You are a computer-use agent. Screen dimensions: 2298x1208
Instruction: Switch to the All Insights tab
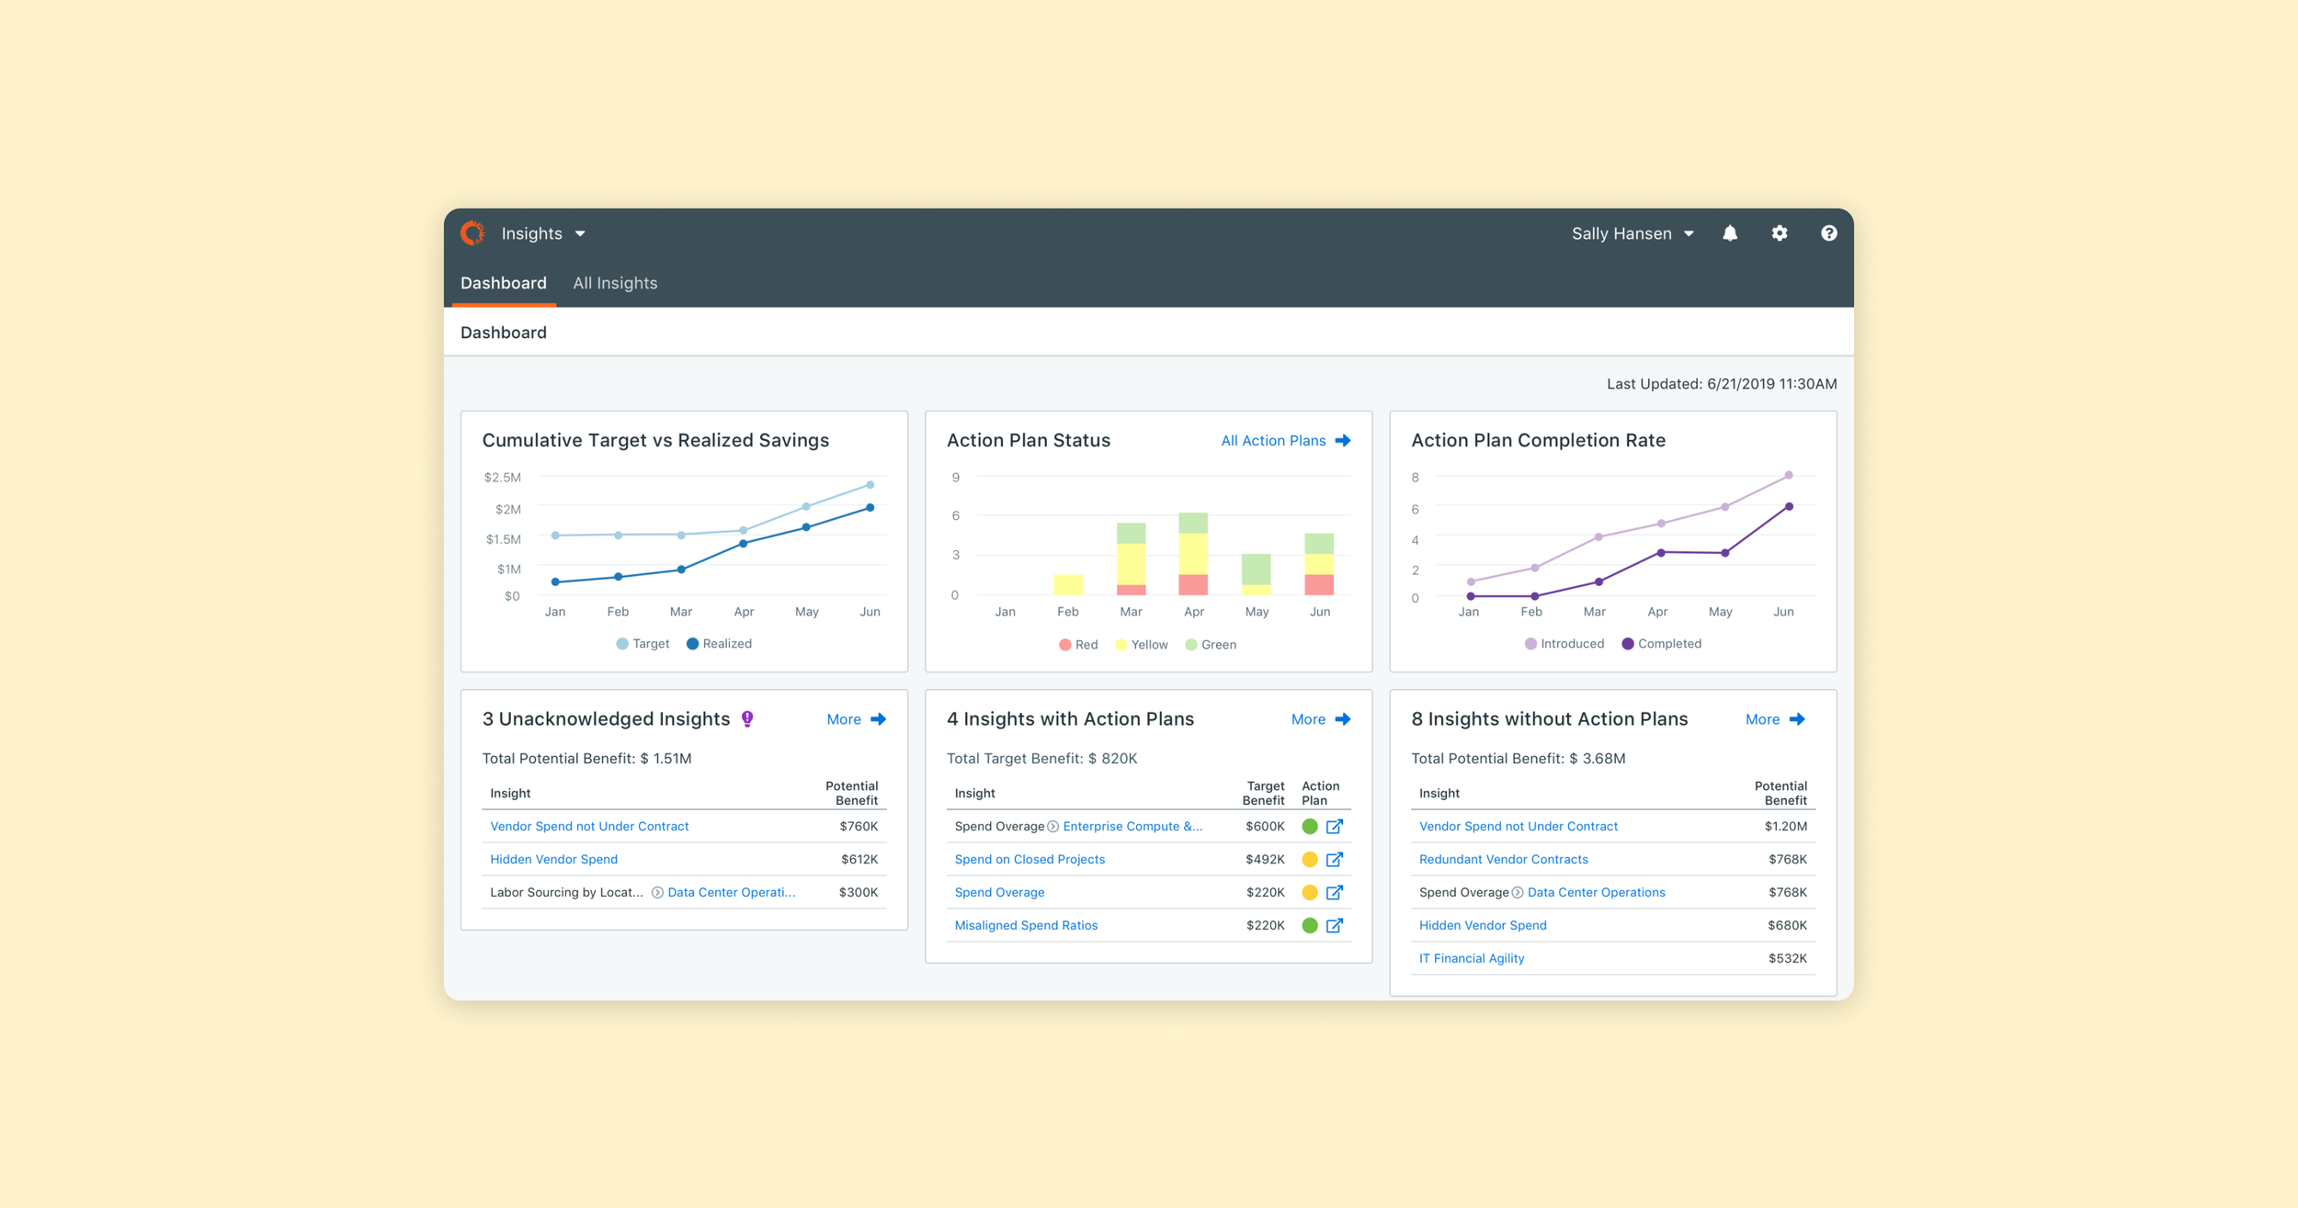(615, 282)
